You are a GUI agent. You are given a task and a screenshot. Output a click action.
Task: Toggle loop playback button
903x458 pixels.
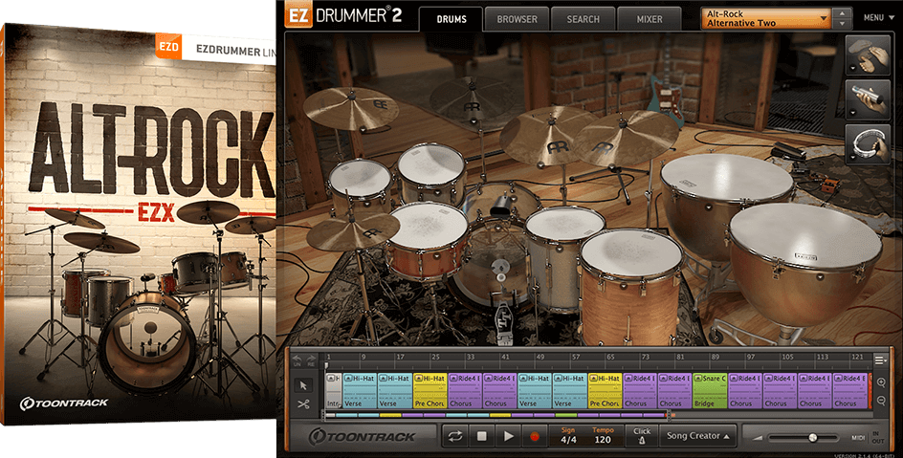point(455,437)
